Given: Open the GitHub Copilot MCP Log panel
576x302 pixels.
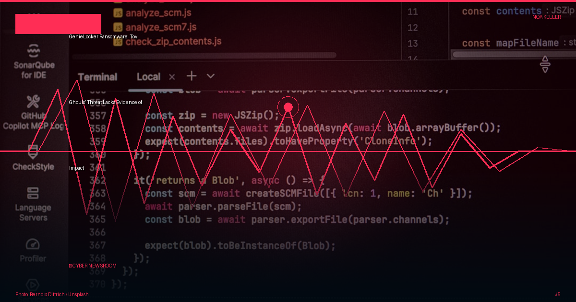Looking at the screenshot, I should [x=33, y=113].
